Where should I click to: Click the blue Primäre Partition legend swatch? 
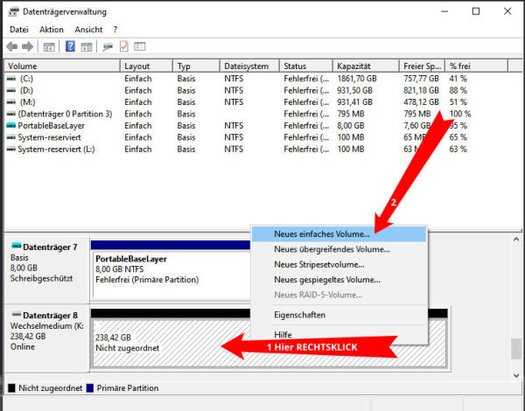(x=90, y=388)
